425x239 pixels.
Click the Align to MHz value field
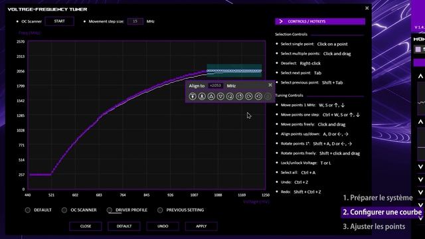pyautogui.click(x=216, y=86)
